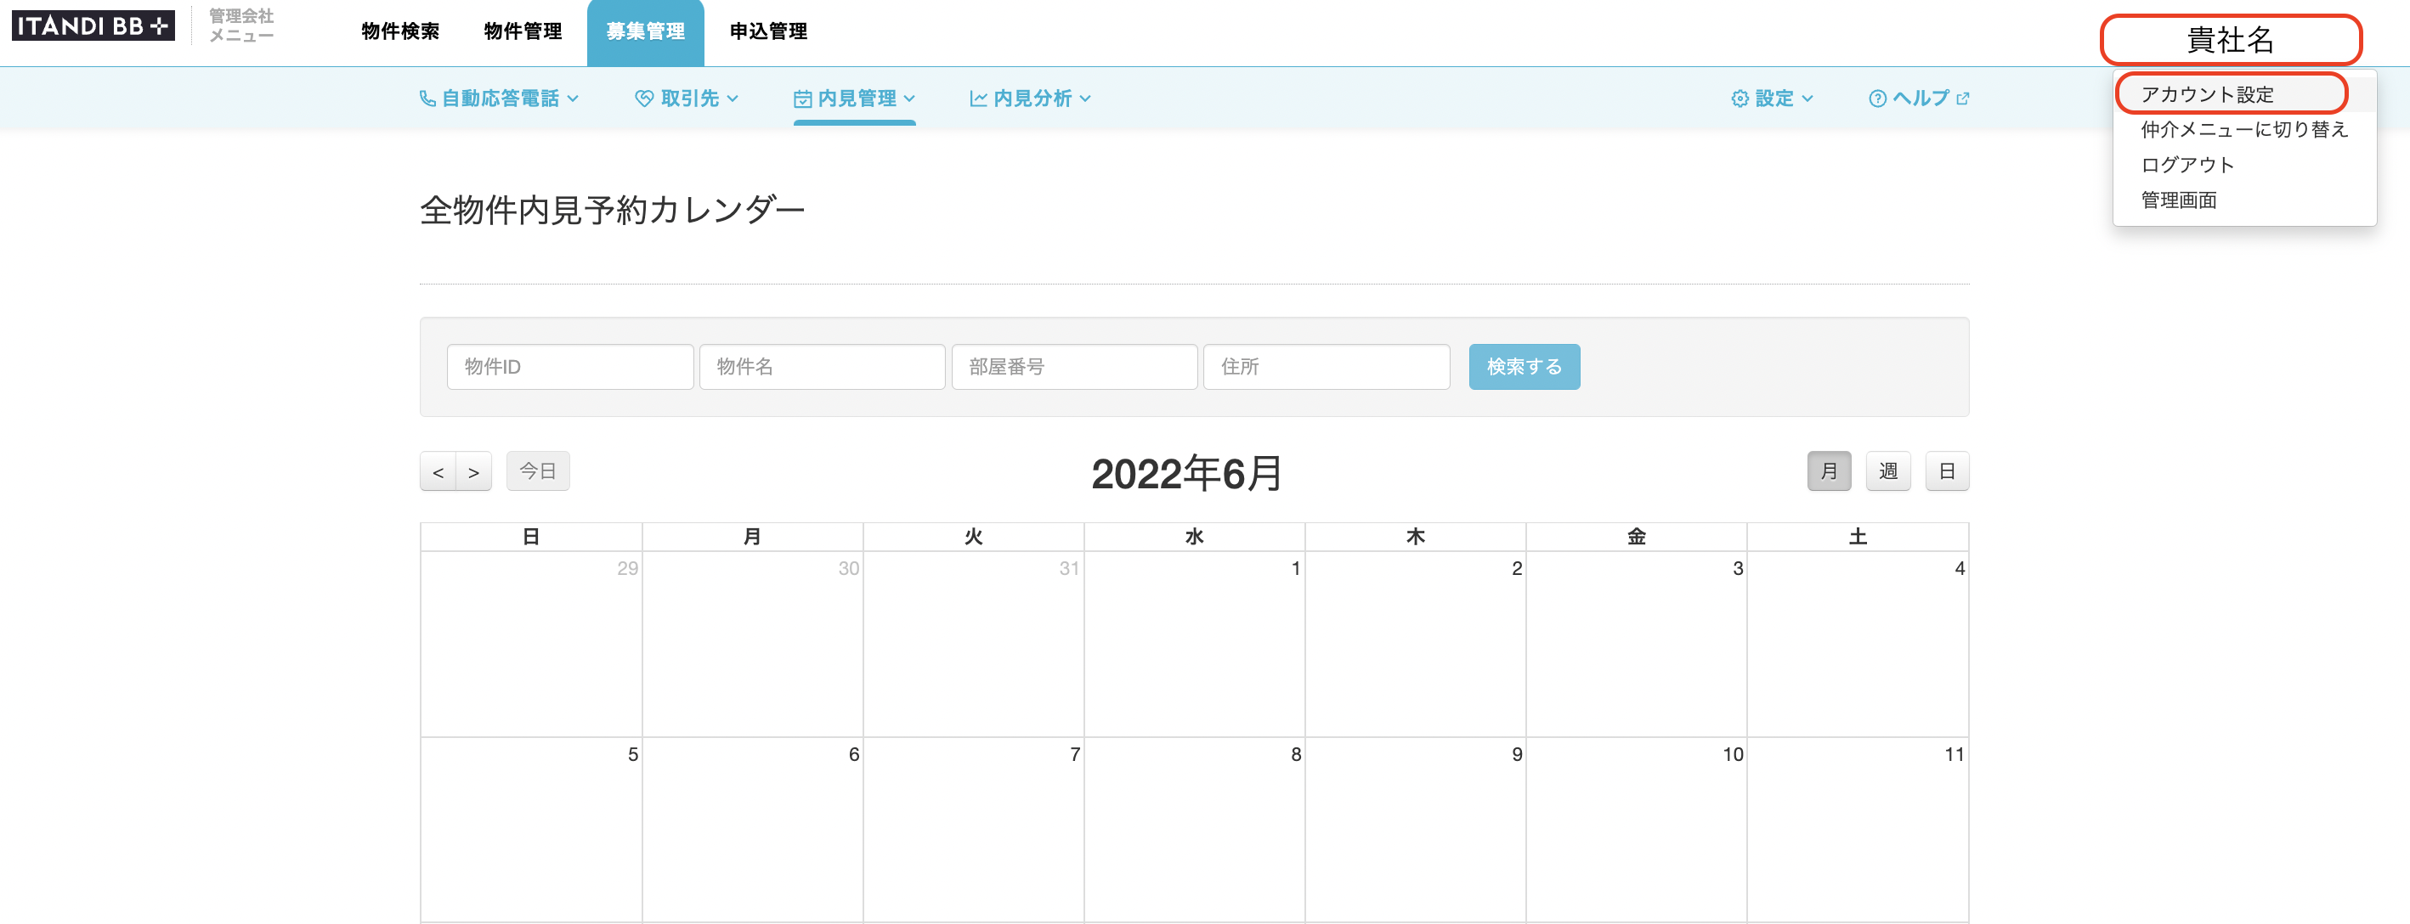Select the 募集管理 tab

click(646, 33)
